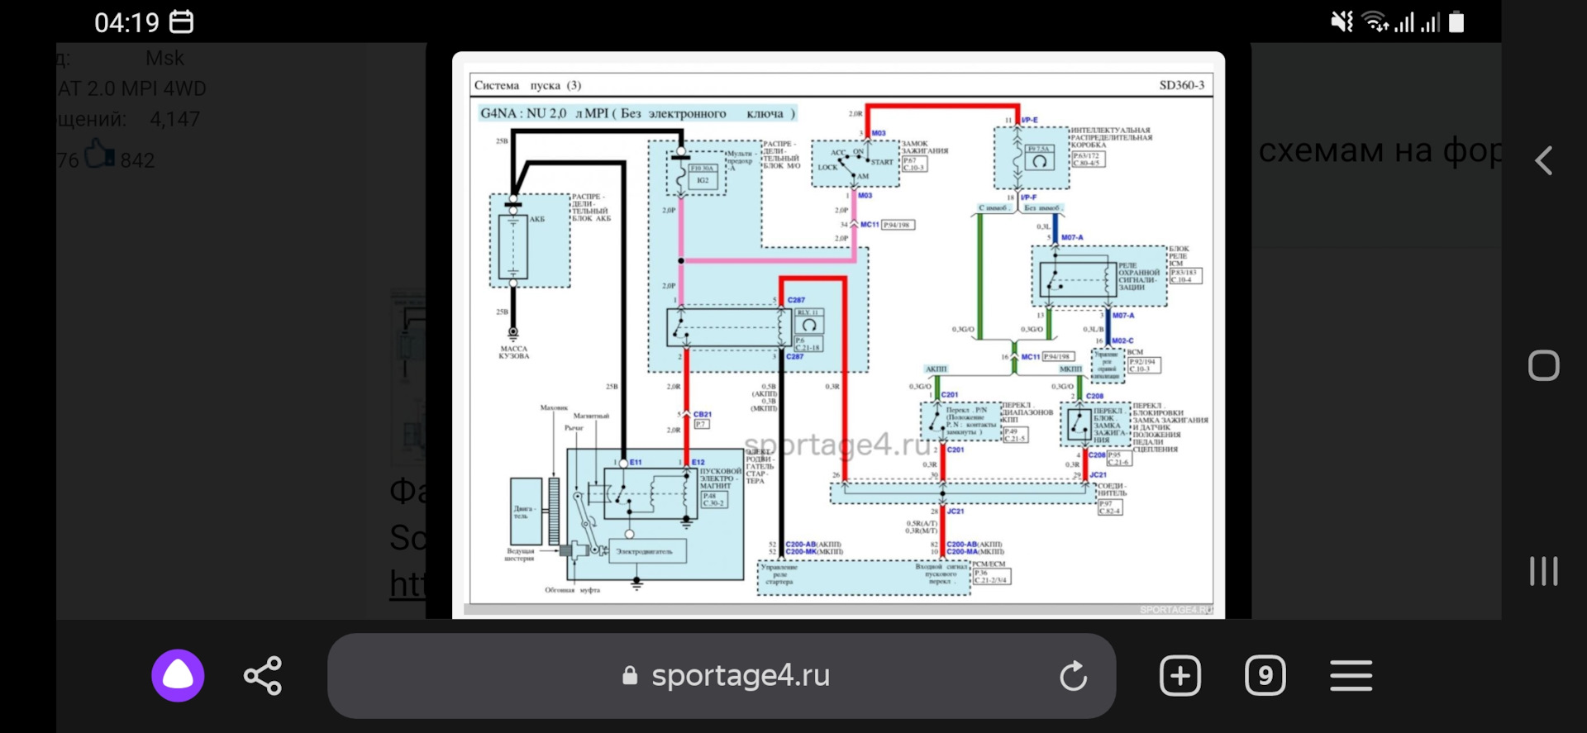The width and height of the screenshot is (1587, 733).
Task: Open the browser hamburger menu
Action: (1351, 675)
